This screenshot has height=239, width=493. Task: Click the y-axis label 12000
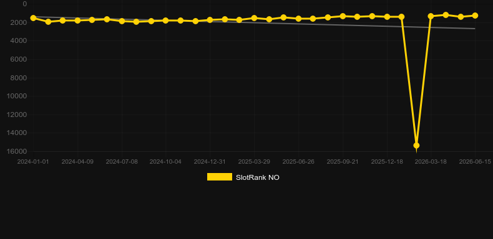pyautogui.click(x=17, y=115)
